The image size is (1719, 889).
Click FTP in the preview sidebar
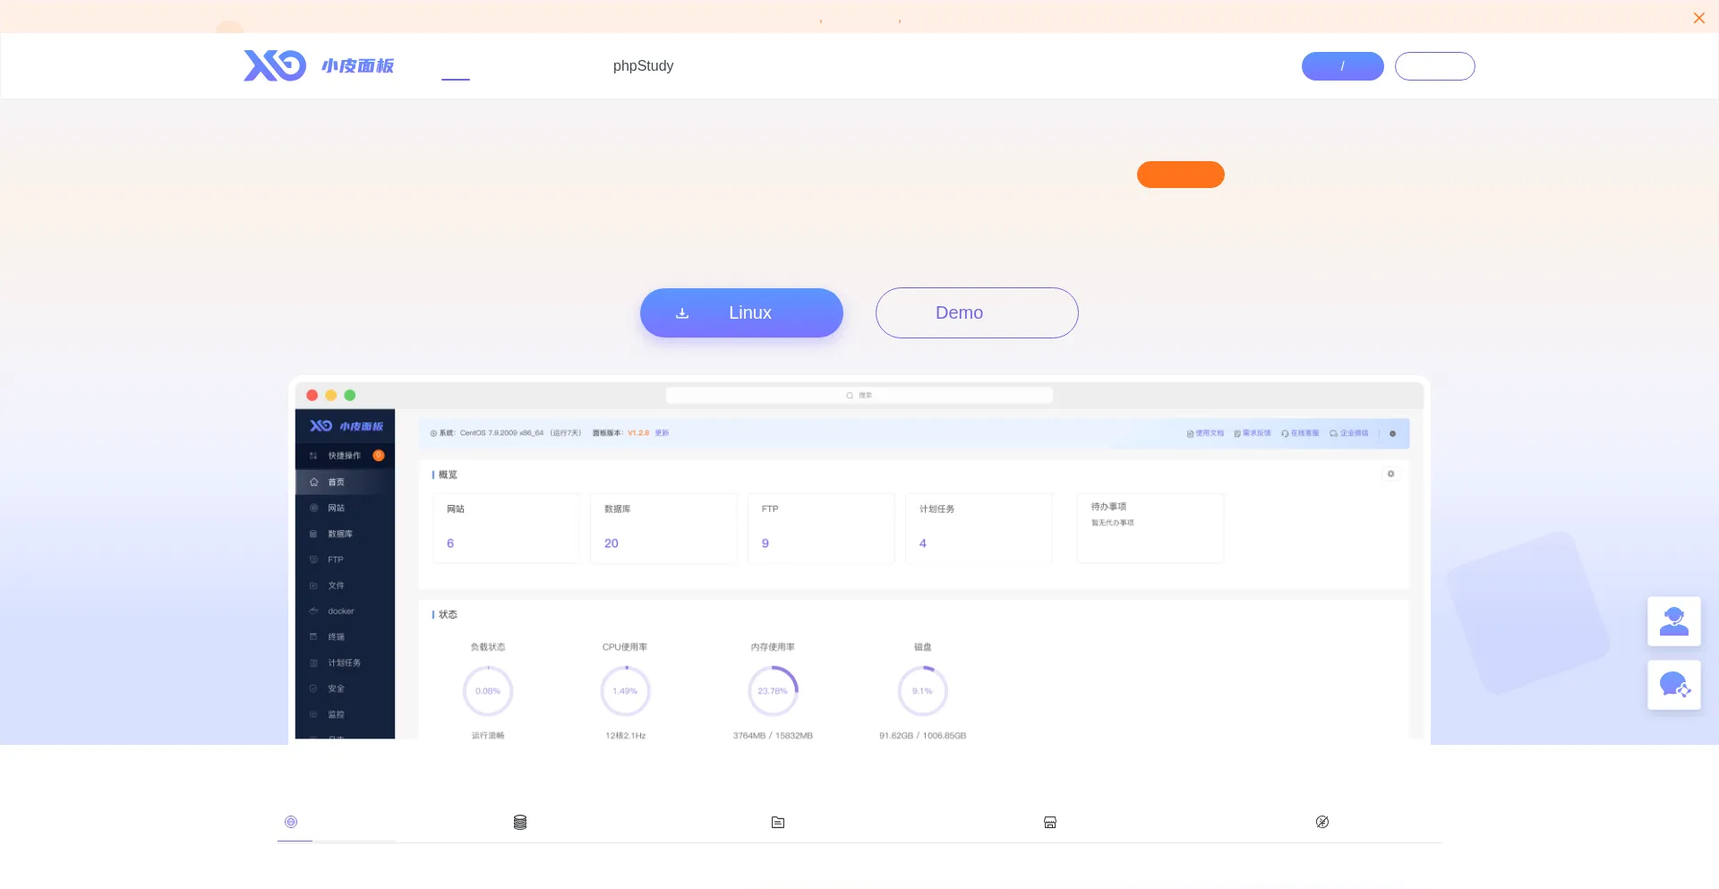click(335, 560)
